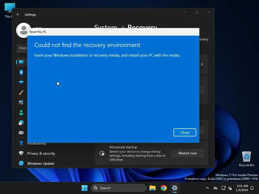Viewport: 259px width, 194px height.
Task: Open Windows Start menu
Action: [84, 188]
